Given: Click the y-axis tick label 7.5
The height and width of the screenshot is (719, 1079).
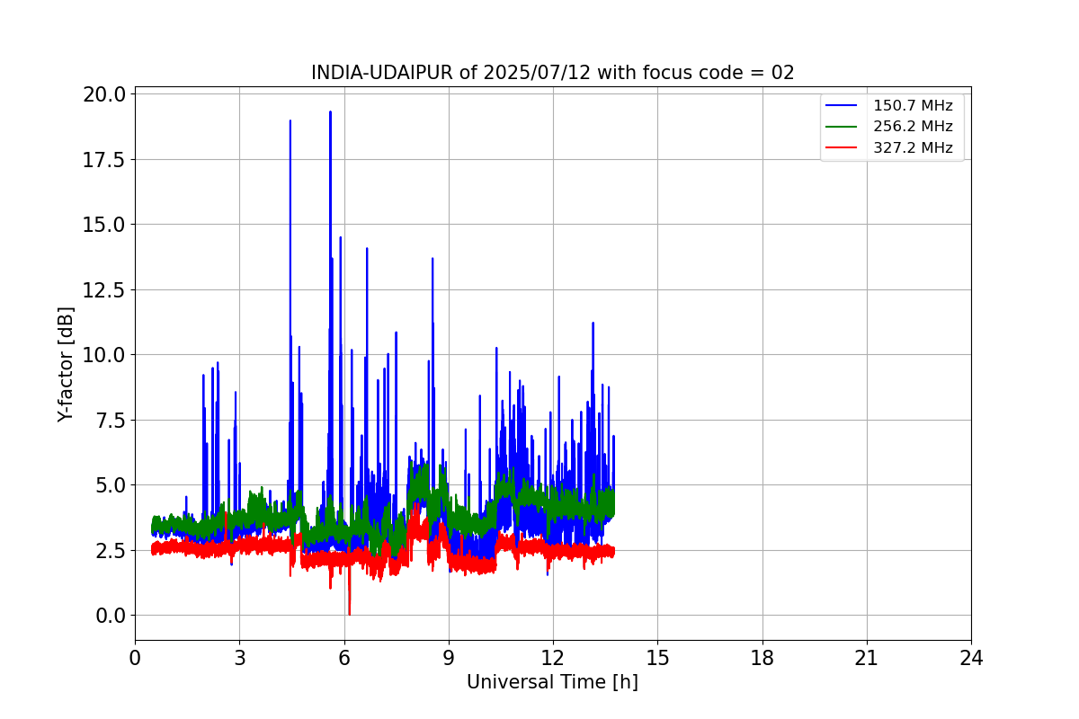Looking at the screenshot, I should (x=111, y=420).
